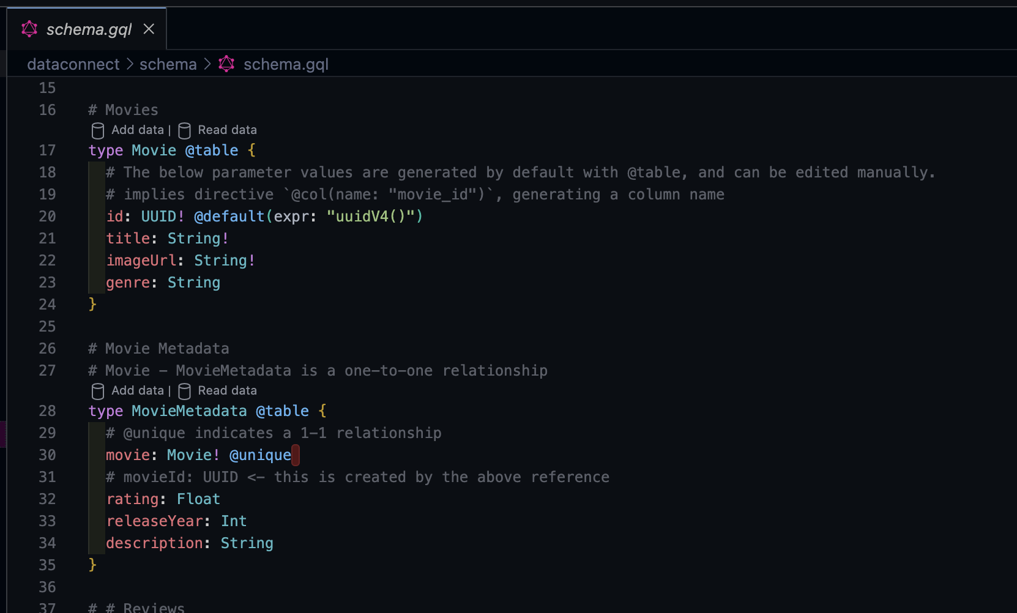Click the '# Movies' comment
The width and height of the screenshot is (1017, 613).
[x=123, y=110]
